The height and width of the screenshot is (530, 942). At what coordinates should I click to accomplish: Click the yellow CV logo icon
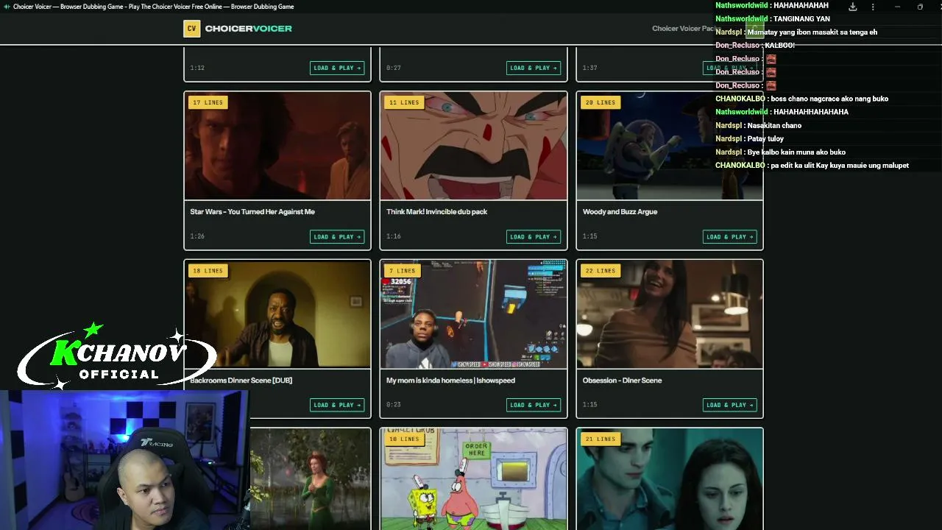pyautogui.click(x=191, y=29)
